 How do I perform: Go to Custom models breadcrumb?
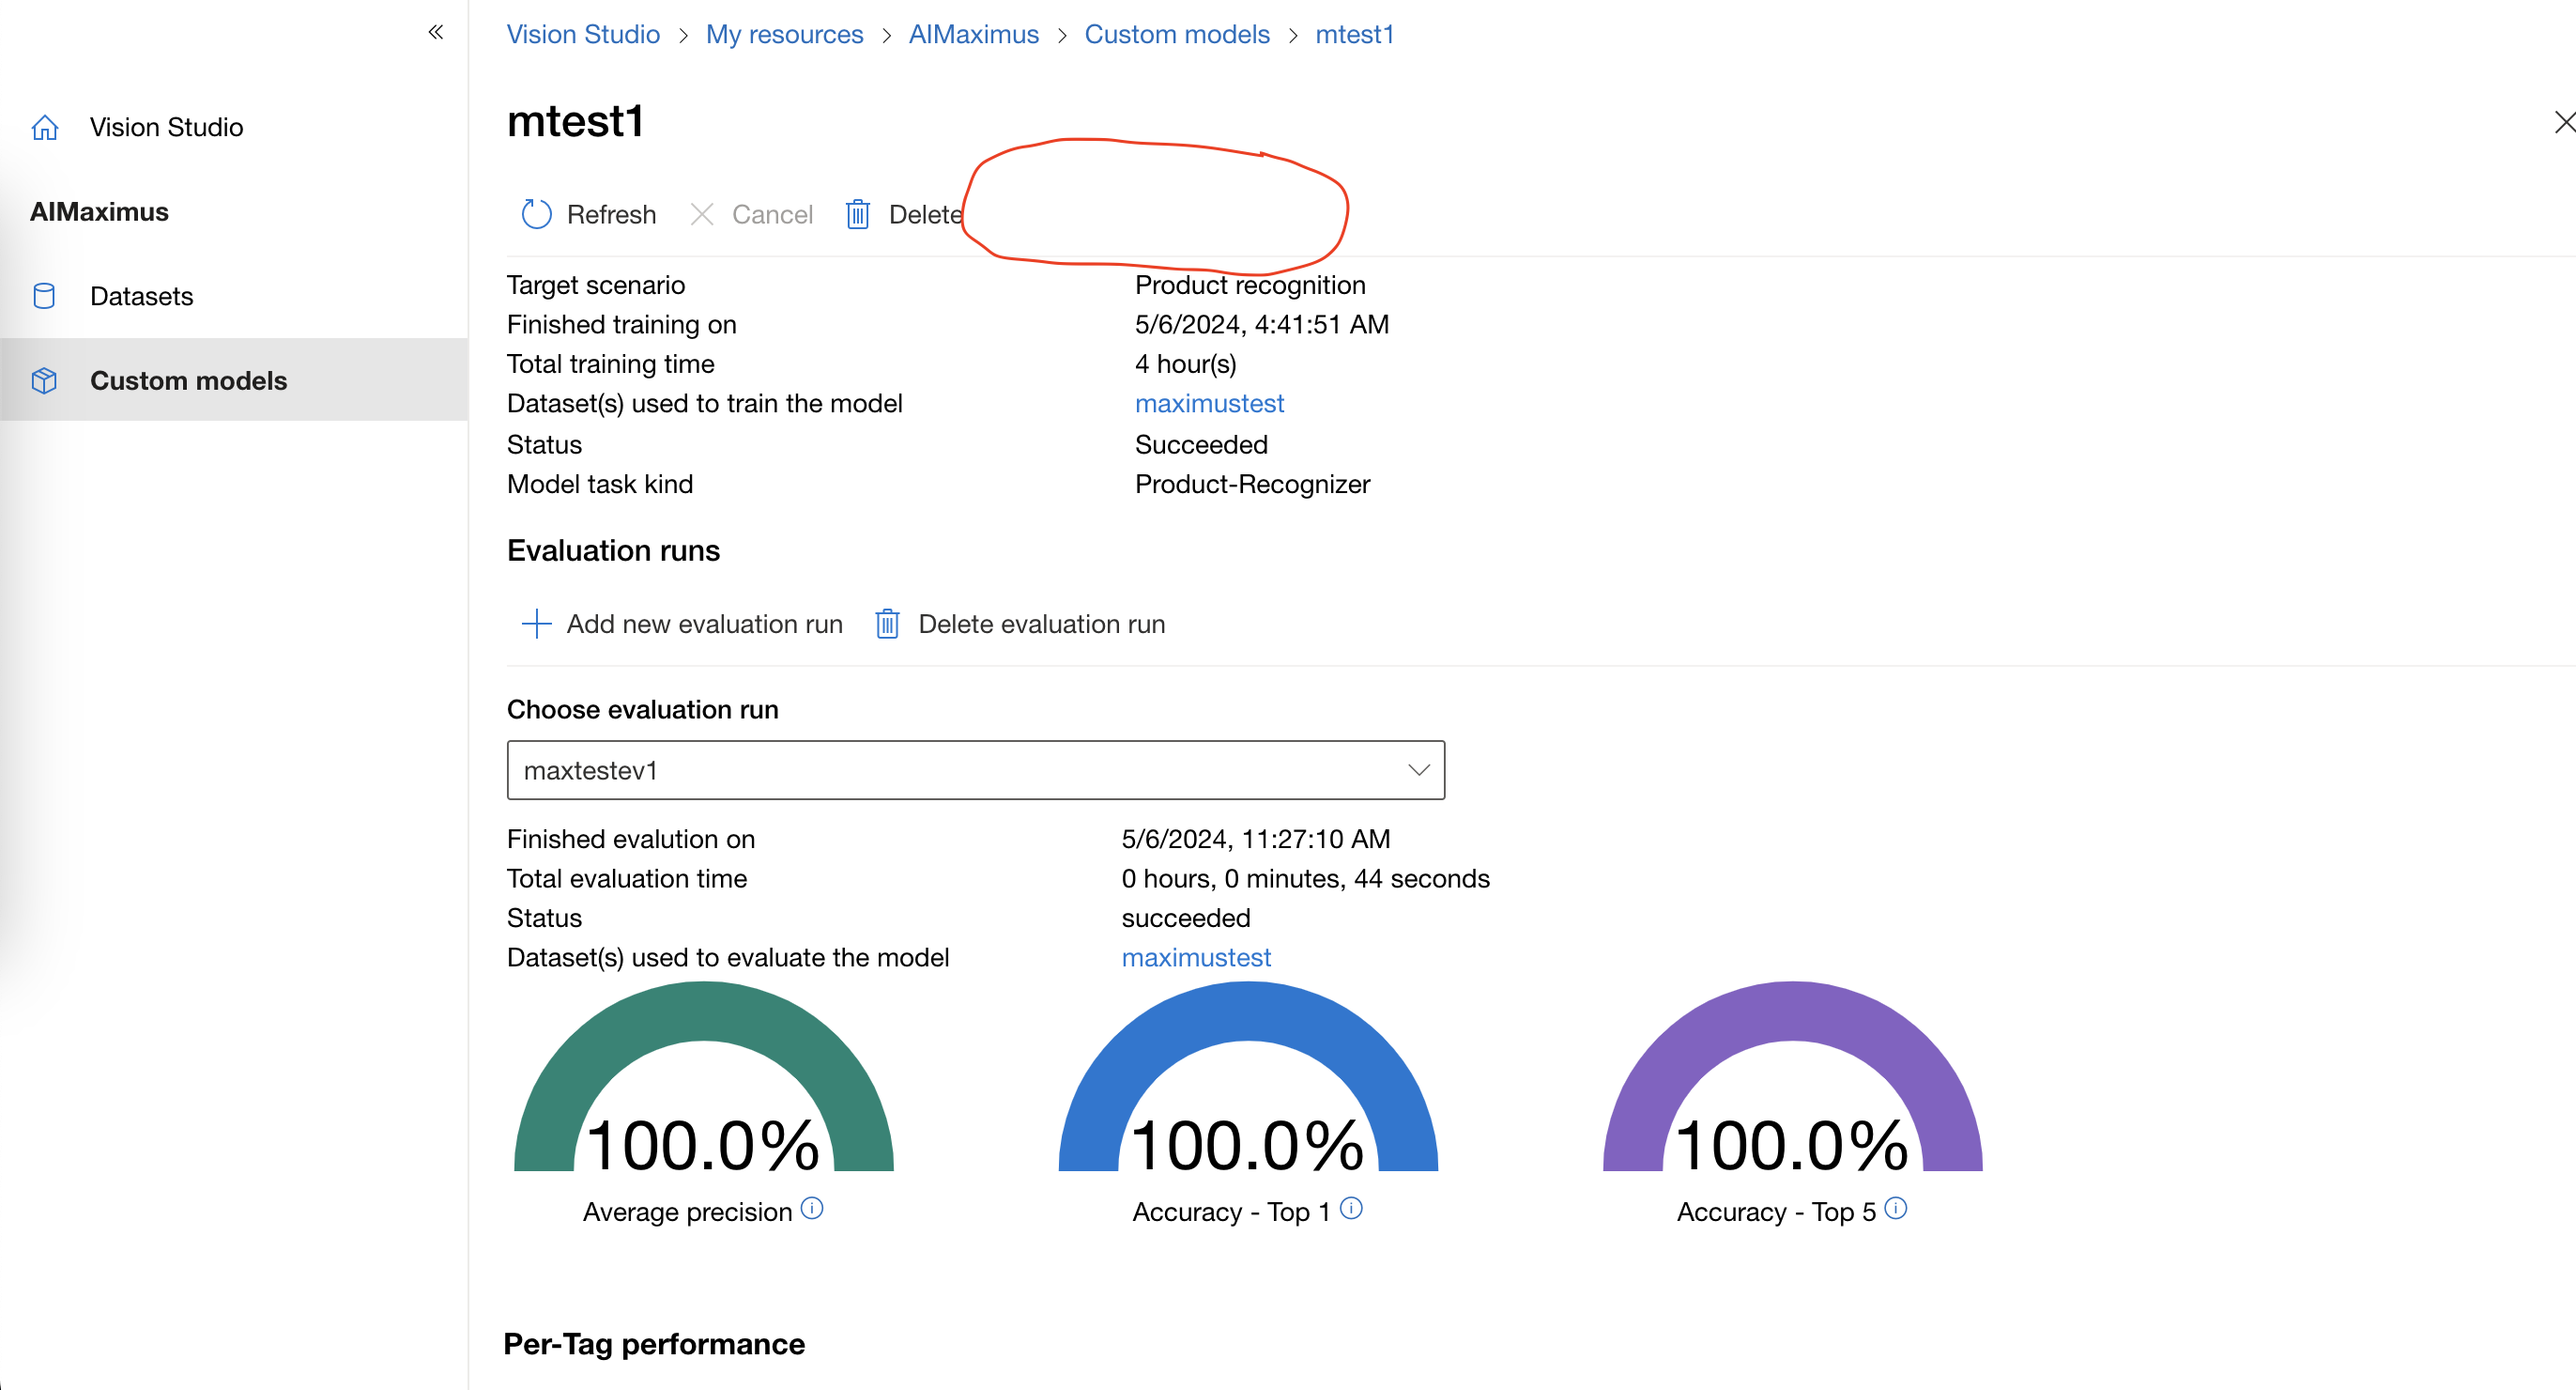1178,34
